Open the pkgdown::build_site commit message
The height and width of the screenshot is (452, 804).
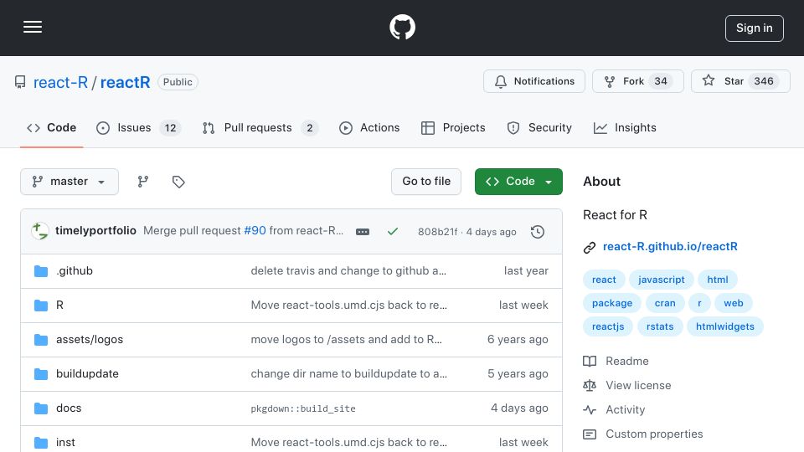click(x=303, y=408)
